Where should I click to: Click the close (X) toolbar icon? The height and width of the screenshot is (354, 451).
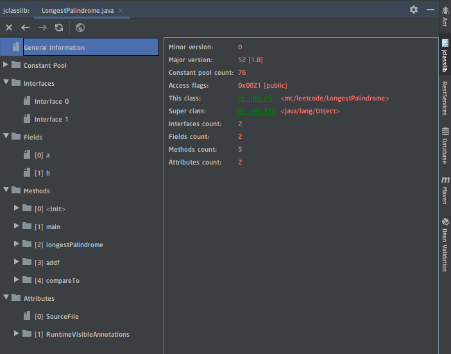[x=9, y=28]
